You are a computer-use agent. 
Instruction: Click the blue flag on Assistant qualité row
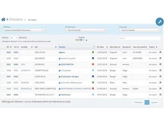tap(93, 58)
